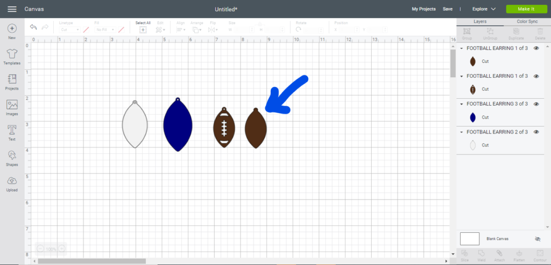The height and width of the screenshot is (265, 551).
Task: Click the Untitled* project title
Action: 226,9
